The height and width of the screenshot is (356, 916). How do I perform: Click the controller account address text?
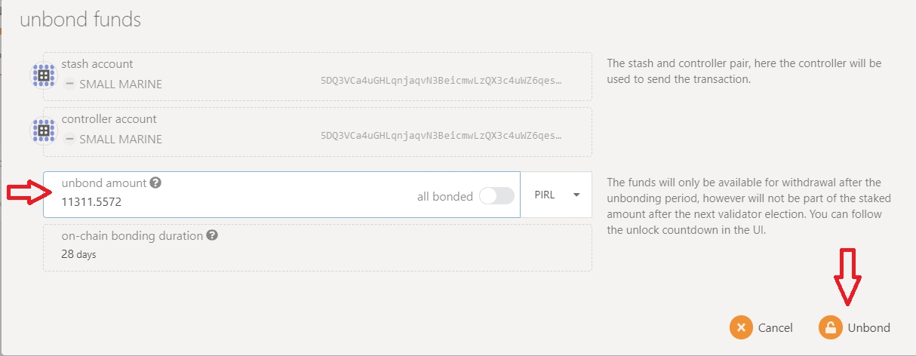(x=441, y=137)
